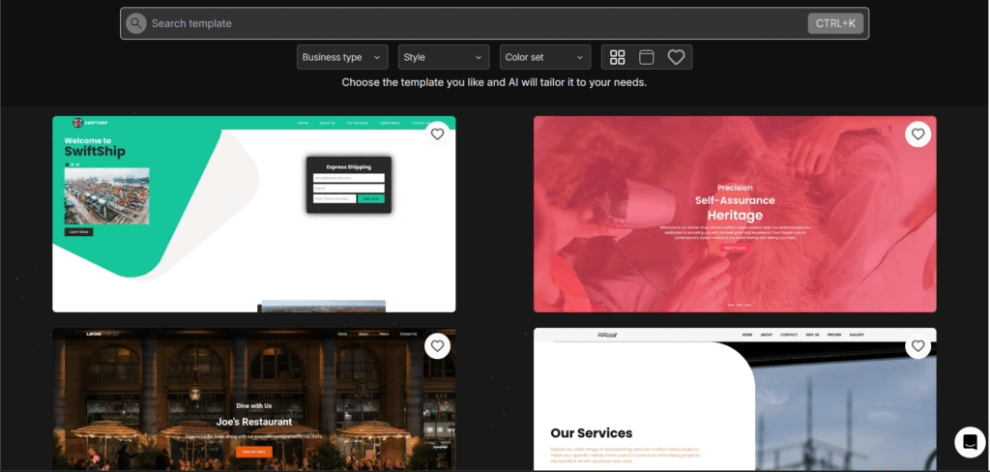Image resolution: width=990 pixels, height=472 pixels.
Task: Click the SwiftShip round logo icon
Action: coord(77,123)
